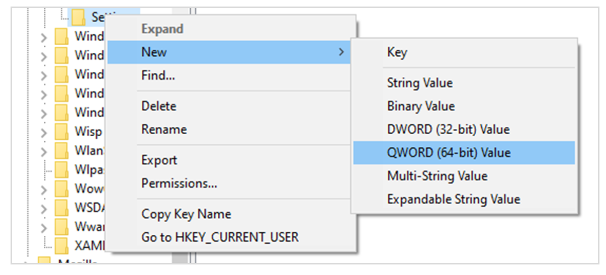The image size is (606, 275).
Task: Click the Wlan folder icon
Action: (x=61, y=150)
